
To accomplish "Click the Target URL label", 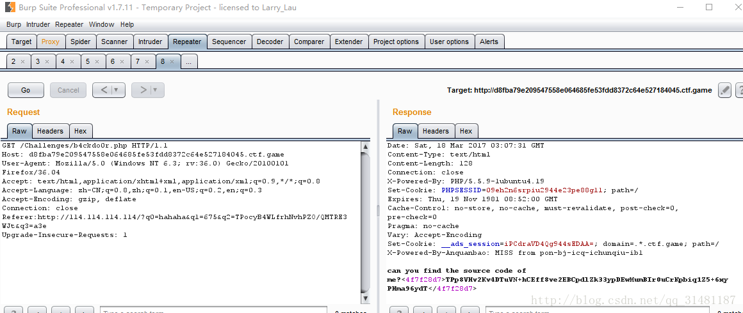I will pyautogui.click(x=579, y=90).
